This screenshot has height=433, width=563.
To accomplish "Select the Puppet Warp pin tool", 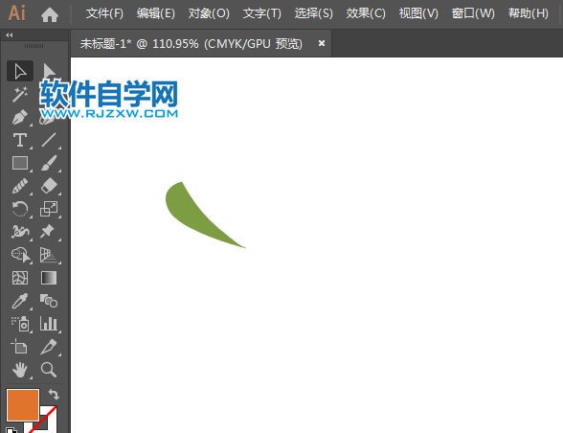I will point(49,232).
